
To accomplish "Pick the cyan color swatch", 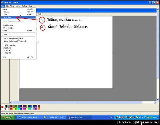I will pyautogui.click(x=19, y=108).
